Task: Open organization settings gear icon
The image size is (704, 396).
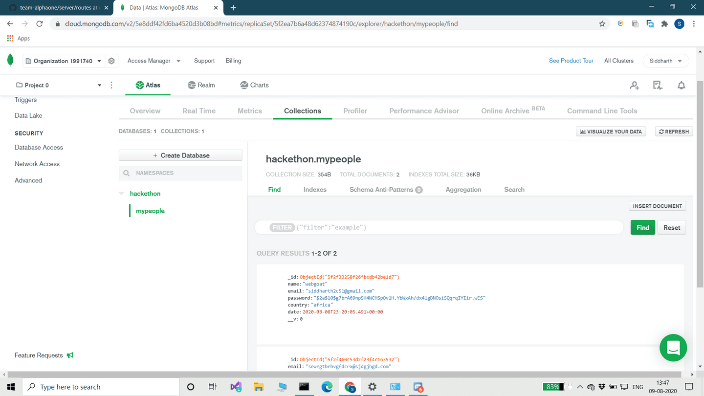Action: tap(111, 61)
